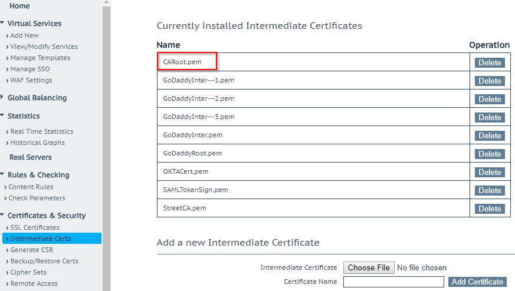Open Add New under Virtual Services
Viewport: 515px width, 291px height.
pos(24,35)
